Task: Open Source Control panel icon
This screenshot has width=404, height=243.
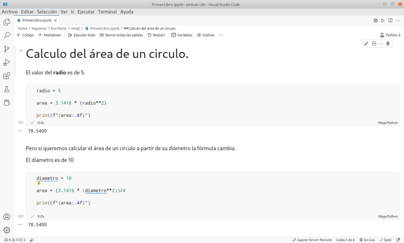Action: (x=7, y=48)
